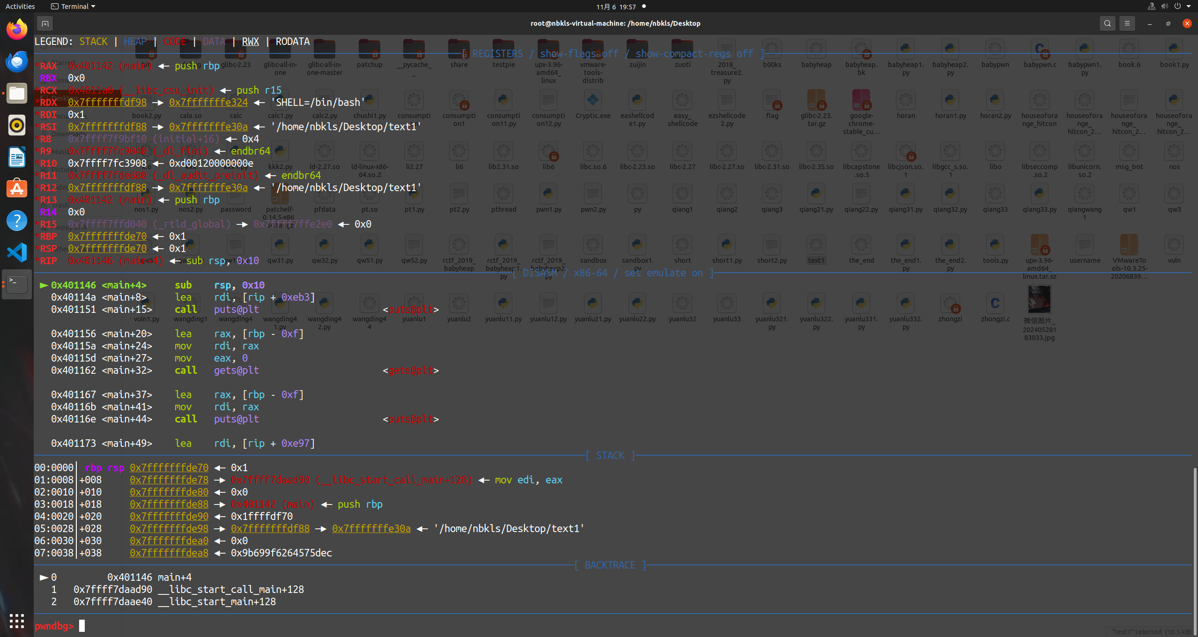Click the terminal search button
Screen dimensions: 1198x637
1107,23
